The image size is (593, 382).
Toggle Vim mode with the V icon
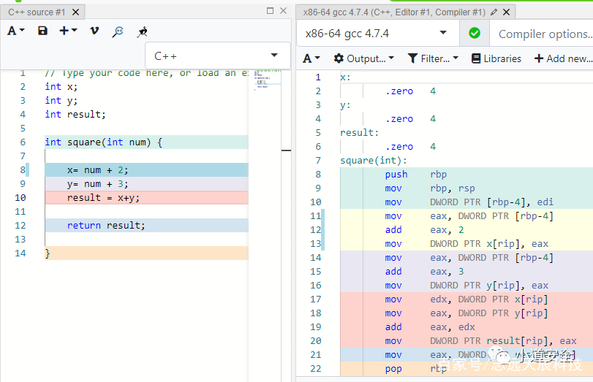(x=94, y=31)
